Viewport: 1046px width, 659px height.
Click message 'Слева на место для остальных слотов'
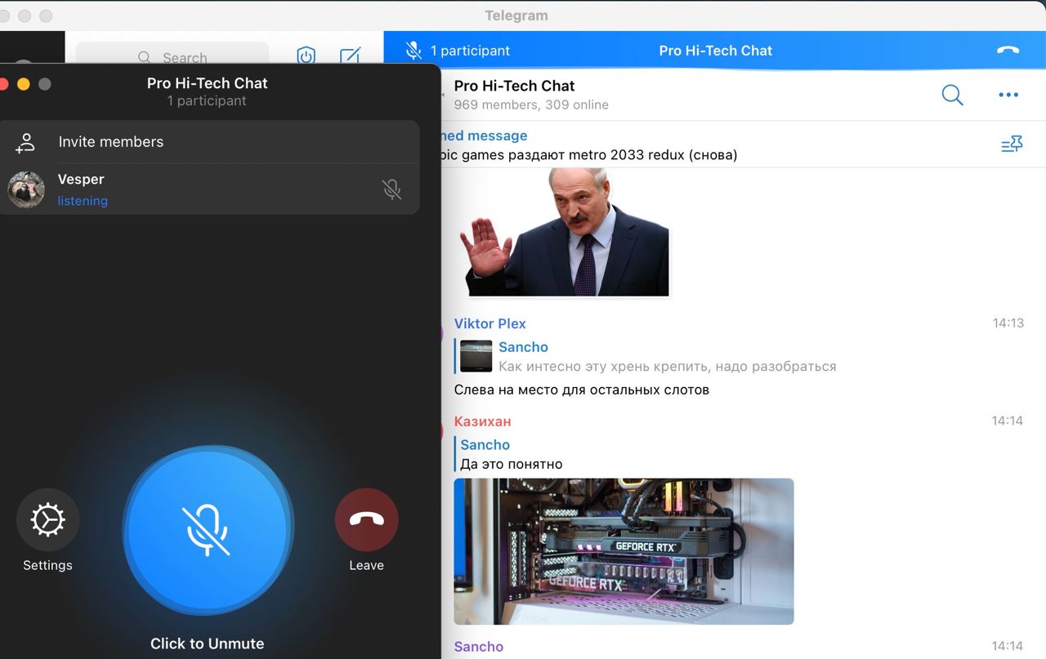(582, 390)
